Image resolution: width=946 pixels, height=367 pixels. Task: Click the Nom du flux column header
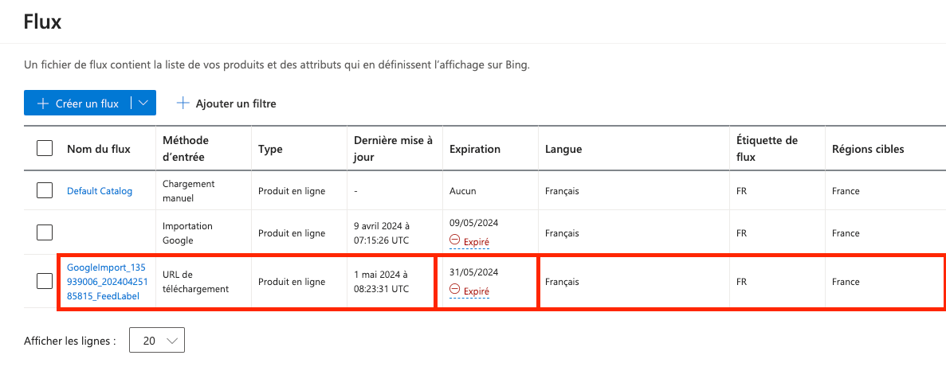[98, 149]
